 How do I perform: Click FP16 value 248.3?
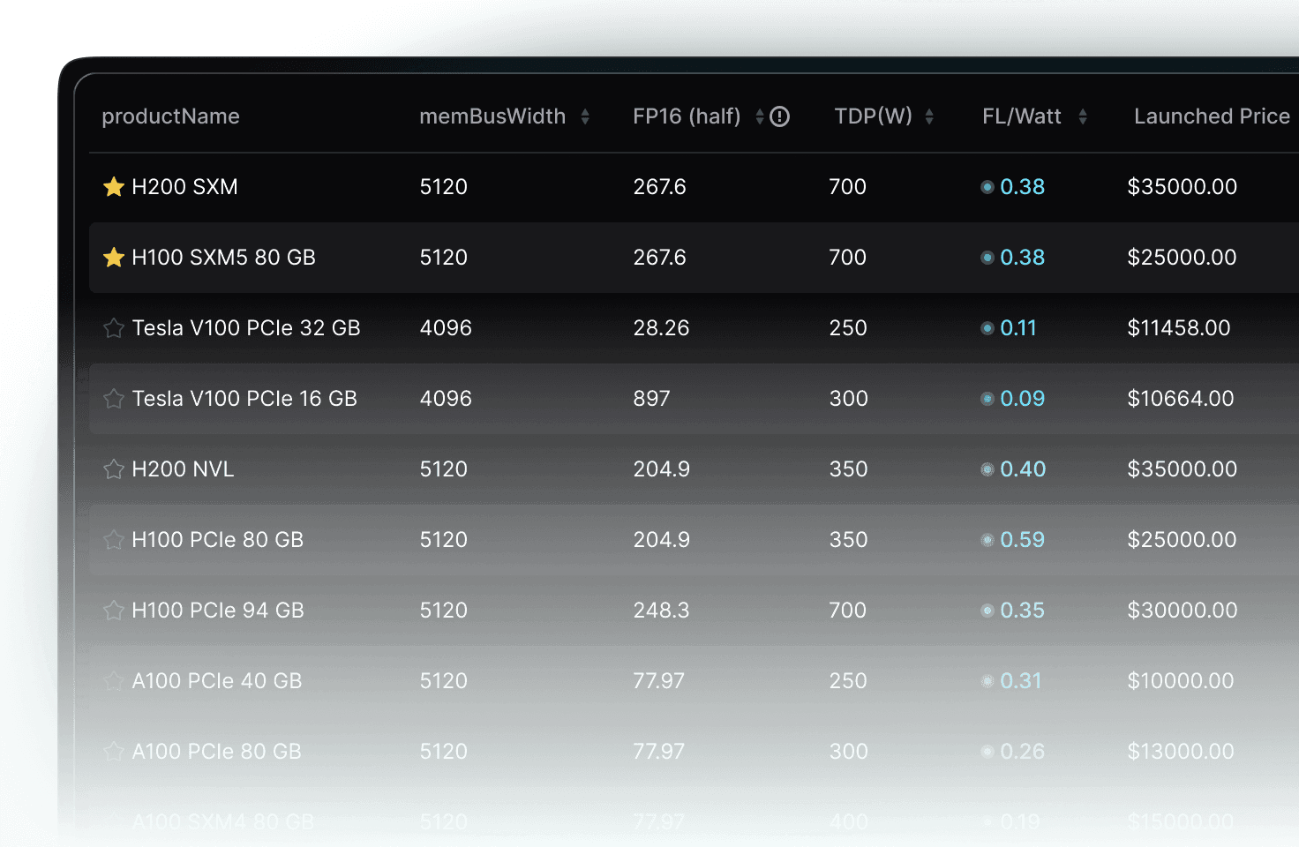pyautogui.click(x=661, y=611)
